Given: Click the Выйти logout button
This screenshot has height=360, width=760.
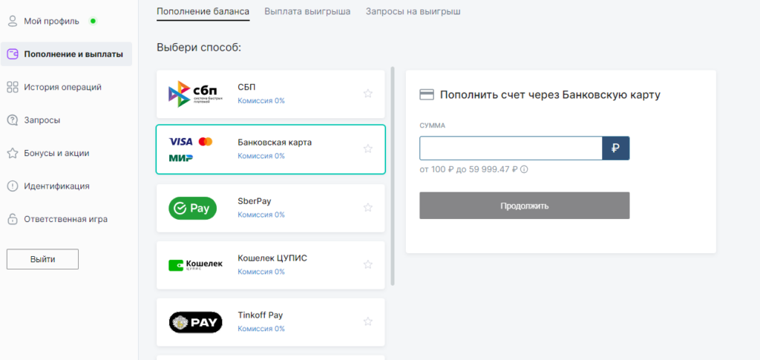Looking at the screenshot, I should pos(42,259).
